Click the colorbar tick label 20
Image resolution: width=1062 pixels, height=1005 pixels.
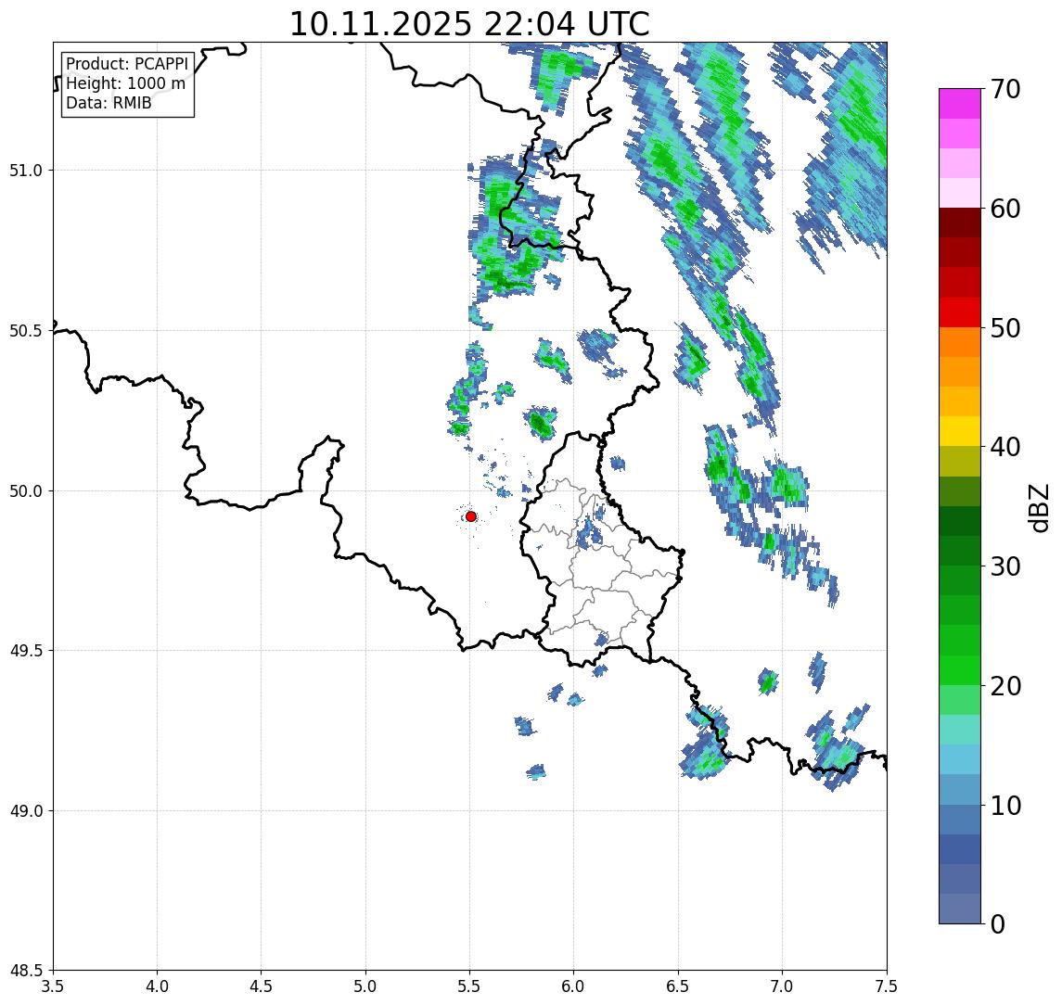[x=1004, y=685]
